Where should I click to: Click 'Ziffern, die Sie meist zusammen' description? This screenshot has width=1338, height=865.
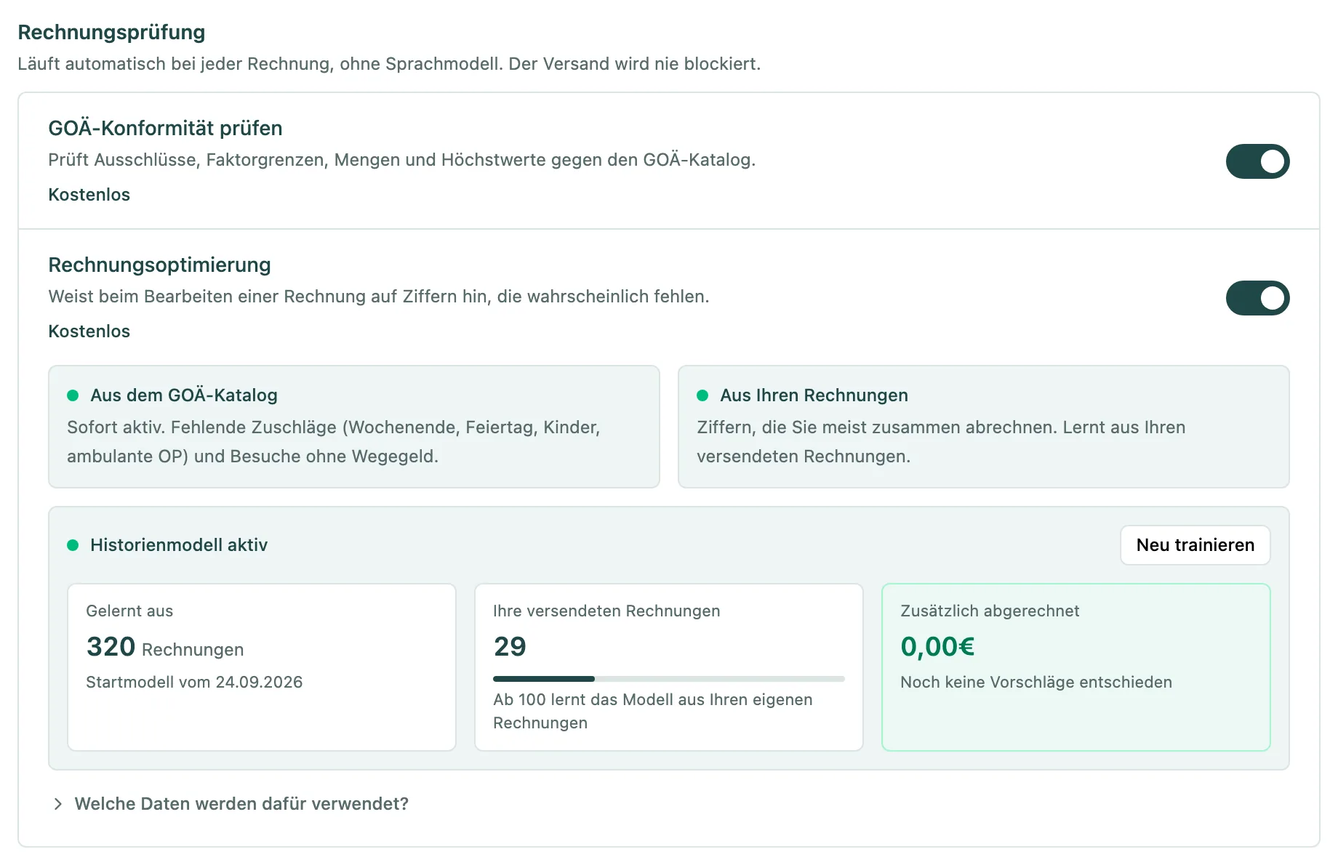941,442
